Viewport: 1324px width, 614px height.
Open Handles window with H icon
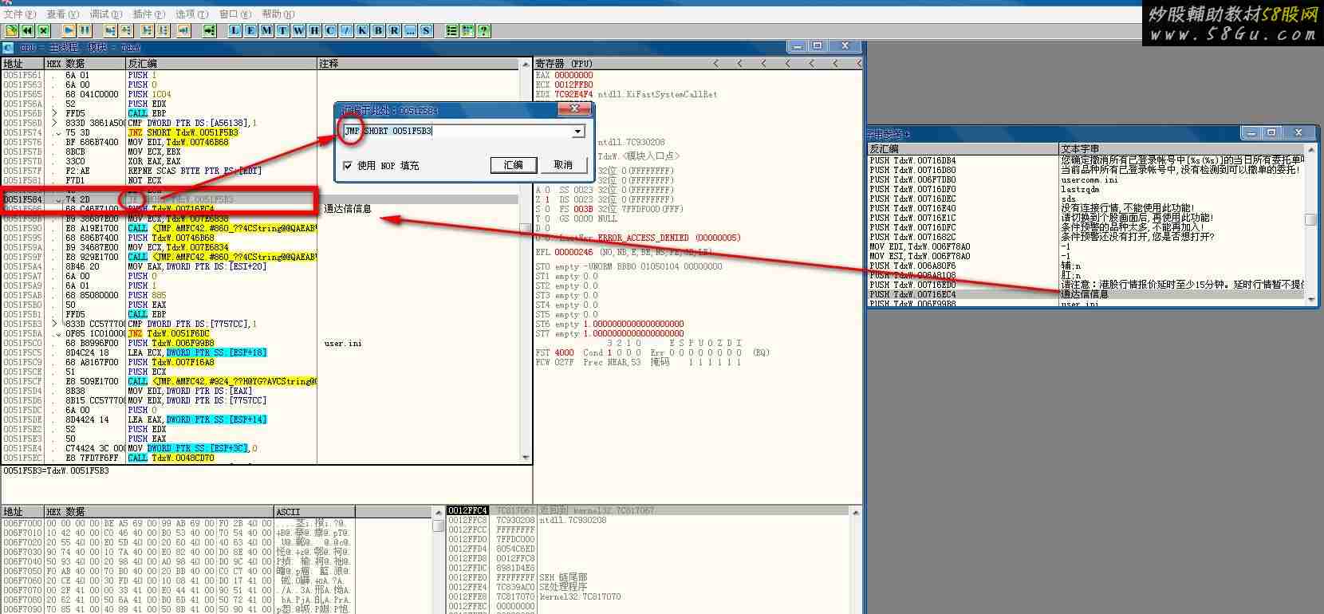315,30
